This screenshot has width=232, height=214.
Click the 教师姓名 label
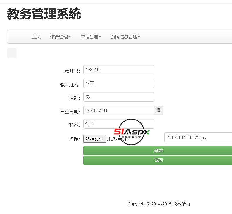tap(70, 85)
